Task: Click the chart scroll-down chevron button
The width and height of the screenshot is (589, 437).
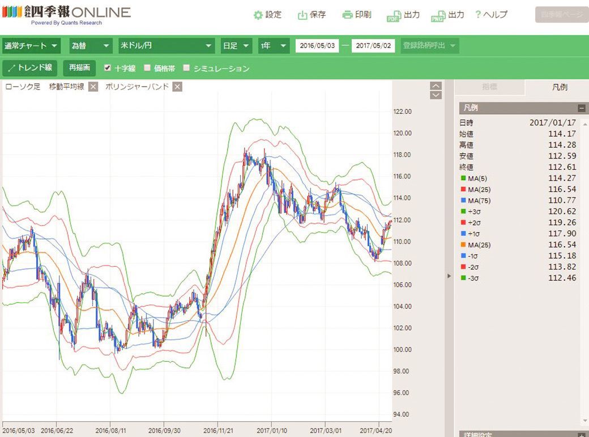Action: pos(436,95)
